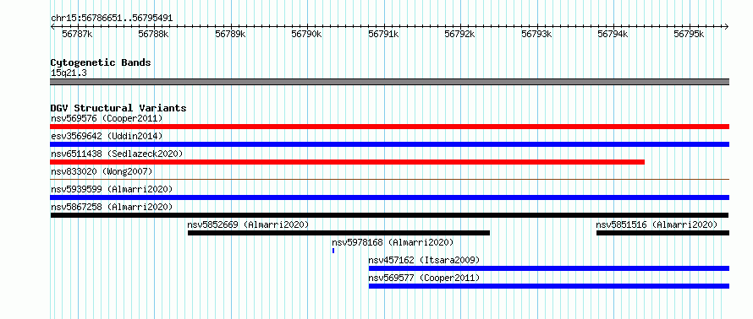Click the black nsv5851516 variant bar
This screenshot has height=319, width=753.
coord(662,233)
